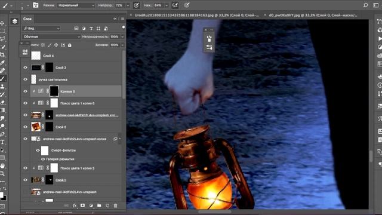The image size is (382, 215).
Task: Click the background color swatch
Action: (4, 198)
